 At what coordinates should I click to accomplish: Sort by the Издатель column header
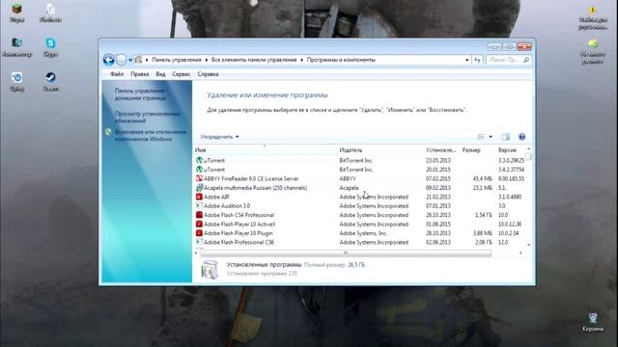[x=380, y=150]
